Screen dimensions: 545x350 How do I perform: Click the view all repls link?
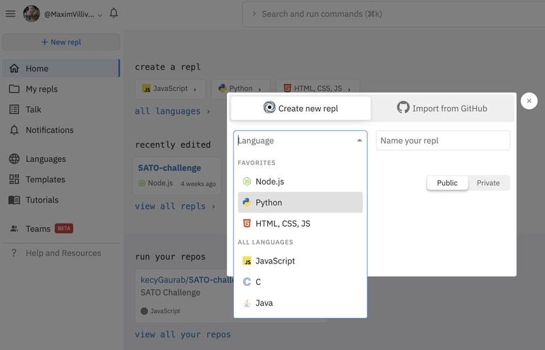(x=175, y=206)
